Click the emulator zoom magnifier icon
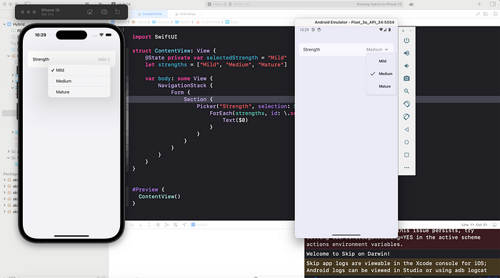This screenshot has height=278, width=500. pyautogui.click(x=406, y=91)
